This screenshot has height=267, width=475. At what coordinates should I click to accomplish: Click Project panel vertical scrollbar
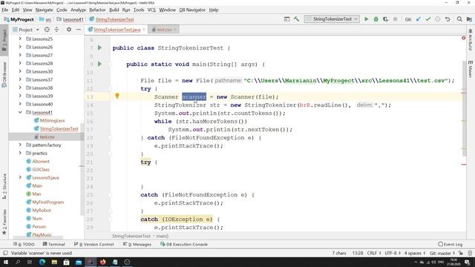[x=82, y=170]
